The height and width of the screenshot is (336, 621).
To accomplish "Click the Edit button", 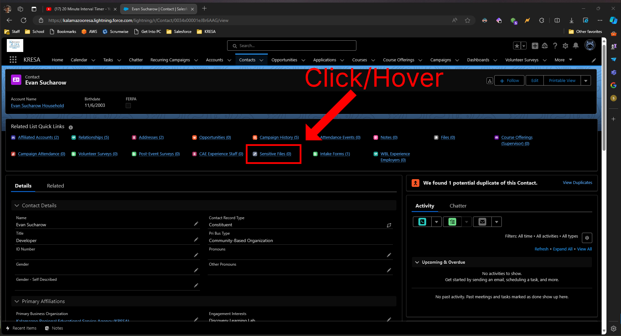I will coord(535,81).
